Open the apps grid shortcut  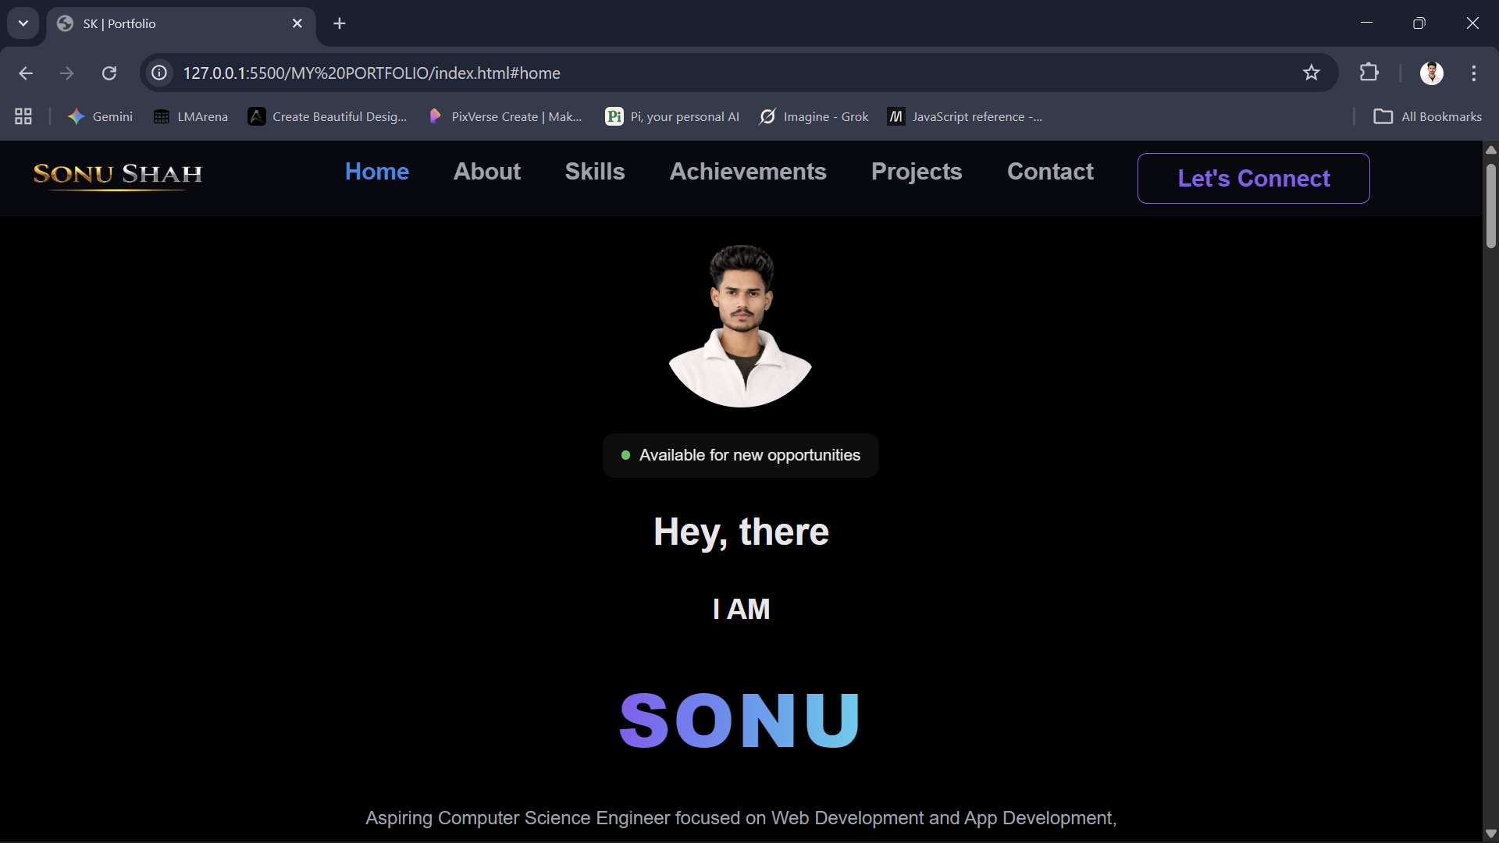click(23, 116)
